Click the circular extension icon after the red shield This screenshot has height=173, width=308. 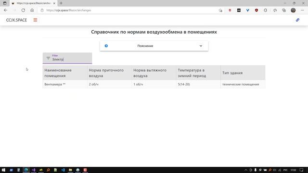265,10
